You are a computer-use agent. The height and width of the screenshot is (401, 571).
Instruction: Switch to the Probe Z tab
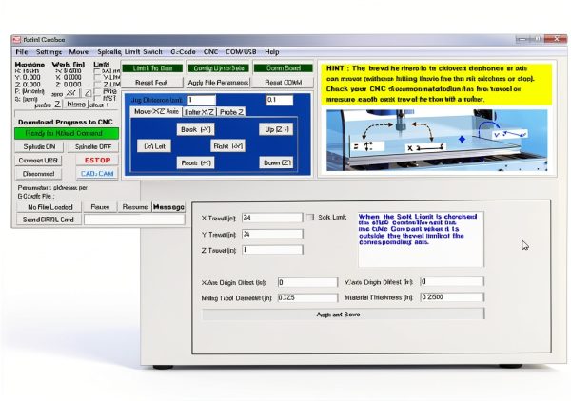pos(231,112)
